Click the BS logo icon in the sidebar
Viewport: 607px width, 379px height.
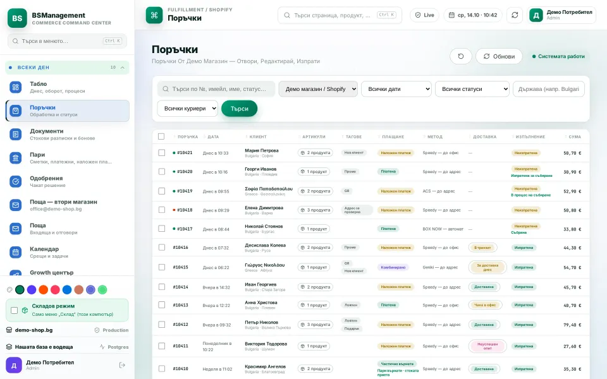[17, 18]
